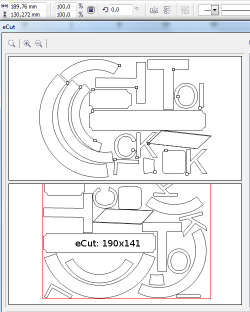Viewport: 250px width, 312px height.
Task: Click the mirror vertically icon
Action: pos(167,10)
